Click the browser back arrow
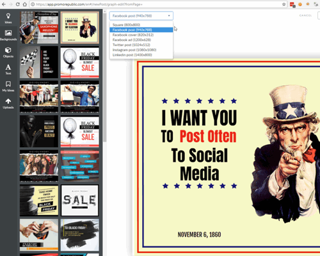The image size is (320, 256). [4, 4]
